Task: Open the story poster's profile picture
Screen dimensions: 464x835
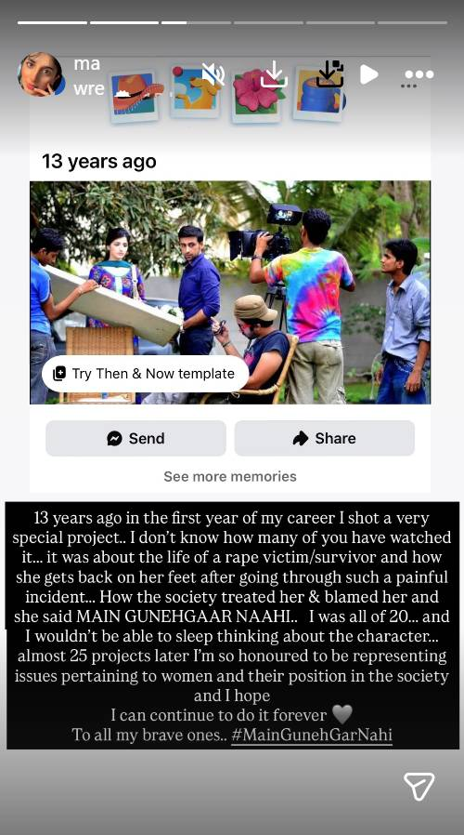Action: click(x=40, y=74)
